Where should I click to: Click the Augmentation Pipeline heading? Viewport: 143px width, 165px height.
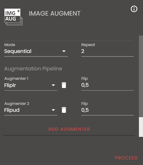(x=33, y=69)
